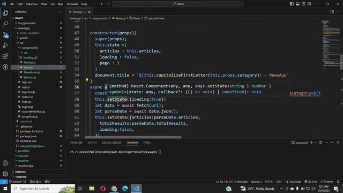Open Microsoft Edge from the taskbar
Image resolution: width=343 pixels, height=193 pixels.
[125, 188]
